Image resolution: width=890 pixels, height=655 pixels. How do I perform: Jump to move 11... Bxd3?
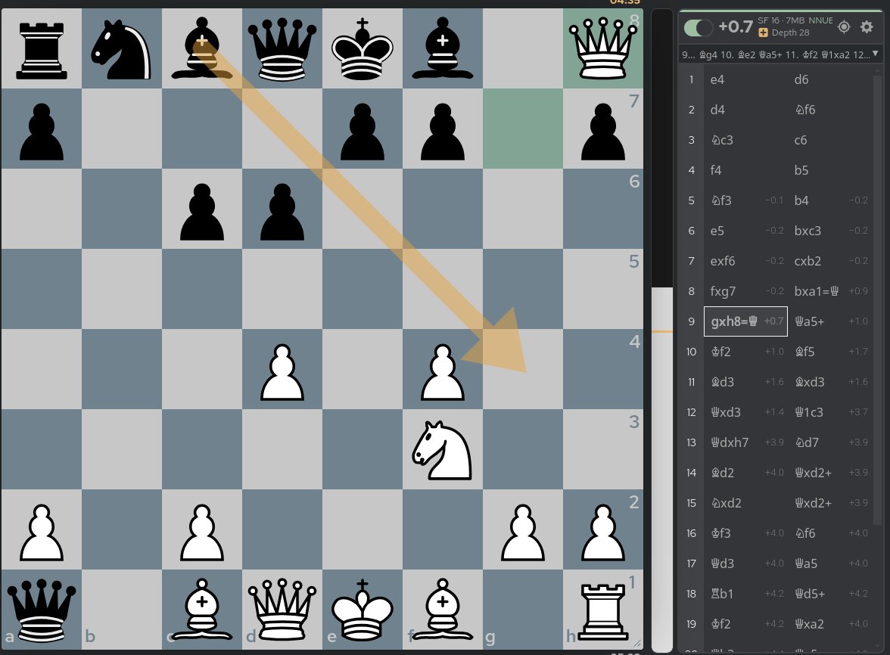(x=829, y=382)
